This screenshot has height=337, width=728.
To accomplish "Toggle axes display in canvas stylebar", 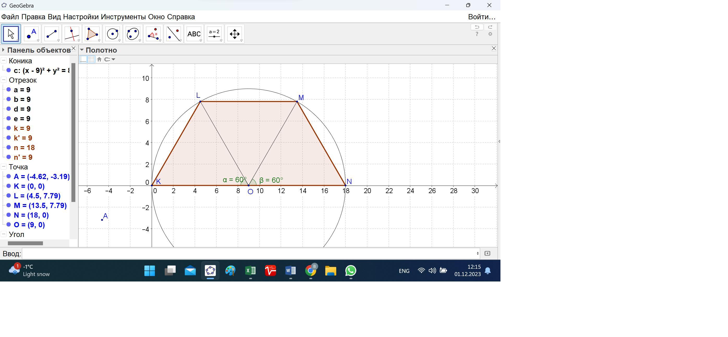I will pos(83,59).
